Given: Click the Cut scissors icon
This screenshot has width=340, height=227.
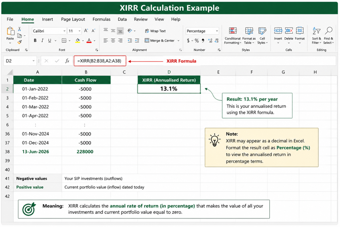Looking at the screenshot, I should [x=19, y=29].
